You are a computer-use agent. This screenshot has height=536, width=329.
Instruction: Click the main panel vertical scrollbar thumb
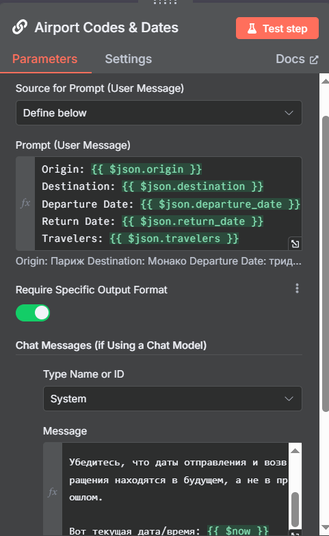(326, 264)
